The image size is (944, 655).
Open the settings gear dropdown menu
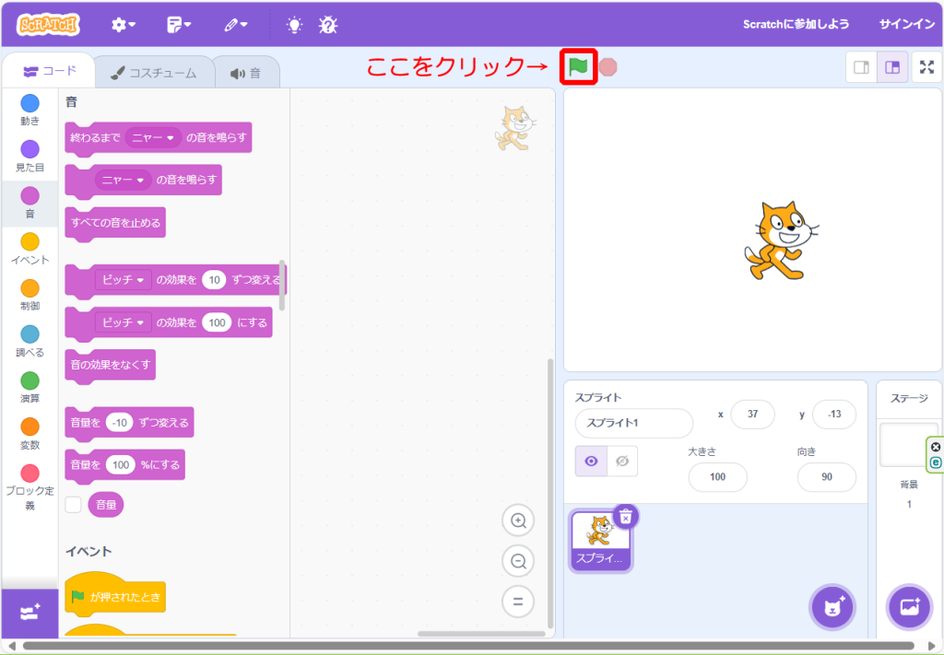pyautogui.click(x=124, y=25)
